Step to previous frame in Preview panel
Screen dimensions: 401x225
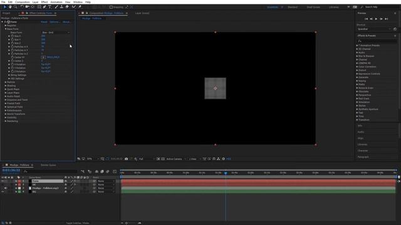tap(372, 19)
